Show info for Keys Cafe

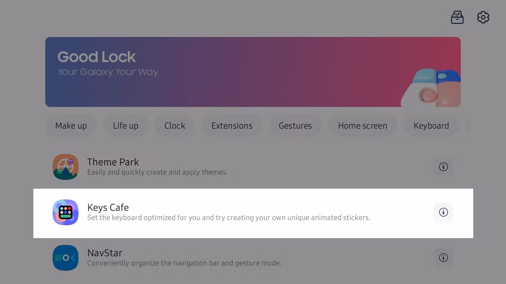click(x=443, y=212)
